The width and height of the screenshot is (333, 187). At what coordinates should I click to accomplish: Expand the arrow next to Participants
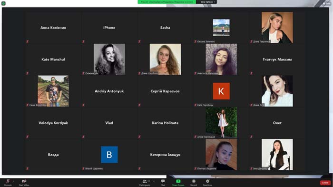pos(154,181)
